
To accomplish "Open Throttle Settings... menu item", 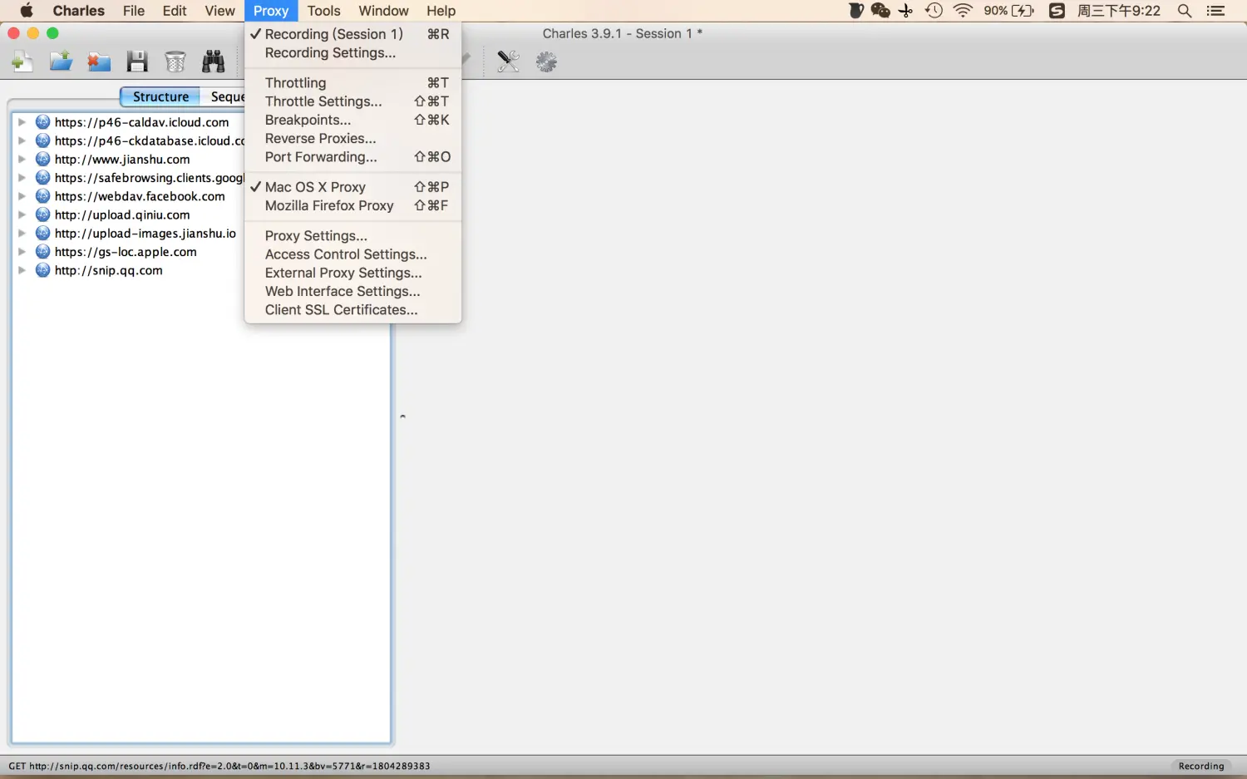I will click(353, 101).
